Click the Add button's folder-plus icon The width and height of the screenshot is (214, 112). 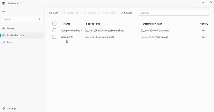51,12
